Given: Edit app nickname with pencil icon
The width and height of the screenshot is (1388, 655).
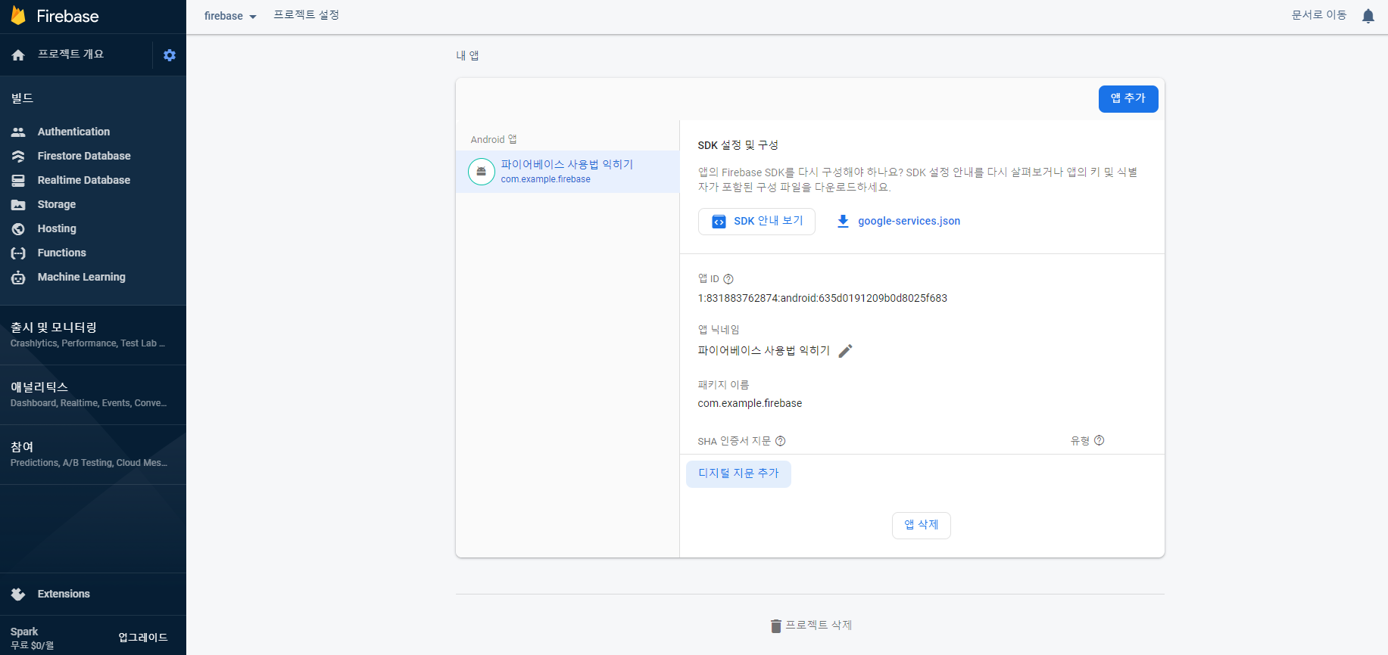Looking at the screenshot, I should [846, 350].
